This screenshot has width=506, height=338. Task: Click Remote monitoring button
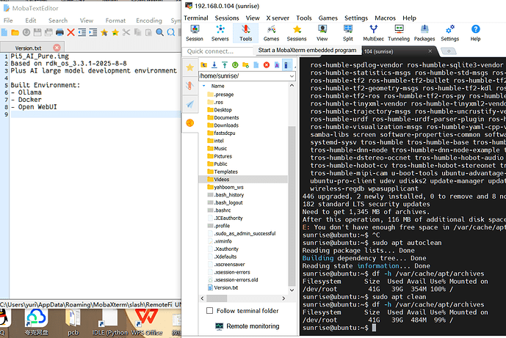pyautogui.click(x=247, y=326)
